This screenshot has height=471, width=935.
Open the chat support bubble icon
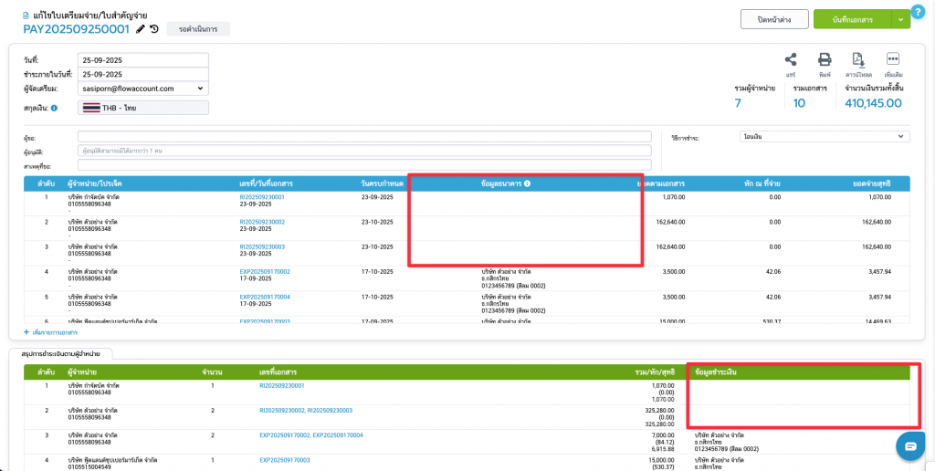click(x=909, y=446)
